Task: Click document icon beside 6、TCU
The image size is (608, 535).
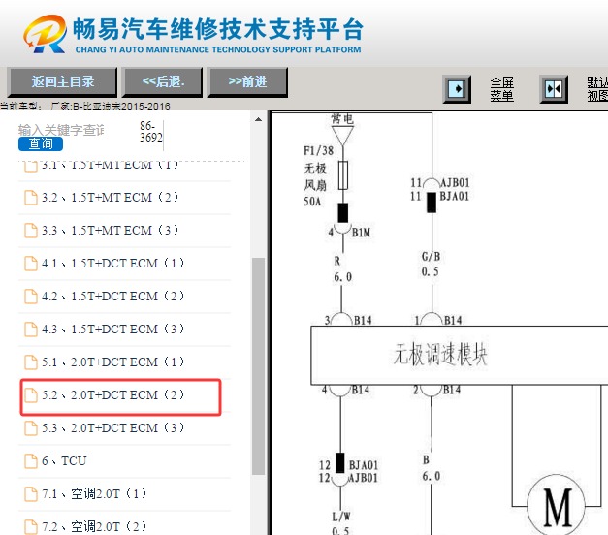Action: [31, 461]
